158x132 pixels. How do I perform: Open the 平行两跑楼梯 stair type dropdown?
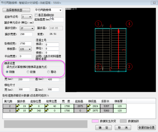coord(48,10)
